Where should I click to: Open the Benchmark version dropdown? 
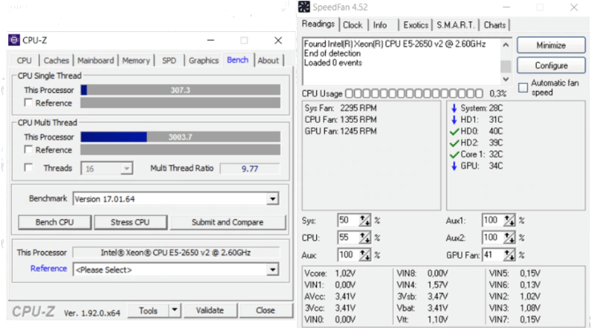(x=272, y=199)
